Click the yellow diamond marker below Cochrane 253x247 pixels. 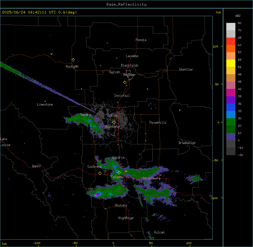[x=100, y=173]
